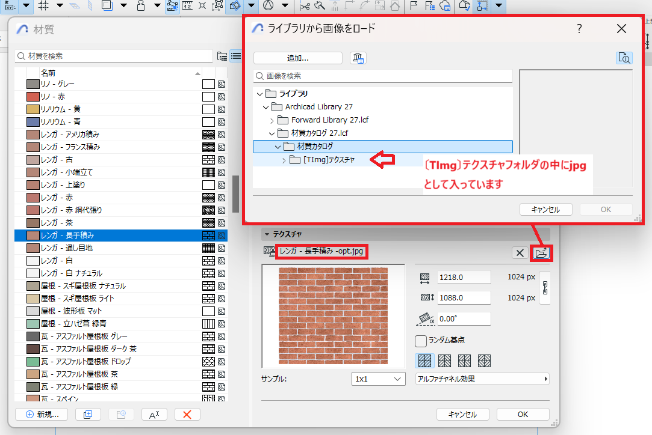Screen dimensions: 652x435
Task: Click the scissors trim tool in the top toolbar
Action: point(305,6)
